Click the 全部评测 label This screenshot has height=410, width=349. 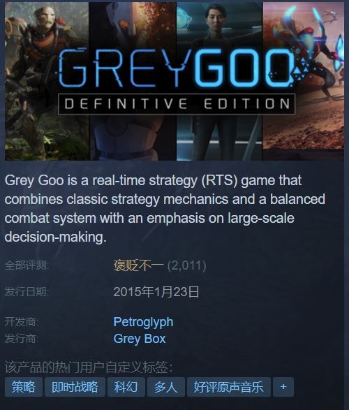pos(27,265)
